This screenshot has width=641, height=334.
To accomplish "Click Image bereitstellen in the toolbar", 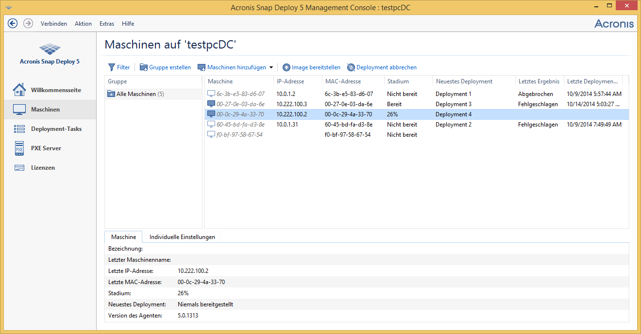I will pyautogui.click(x=316, y=67).
